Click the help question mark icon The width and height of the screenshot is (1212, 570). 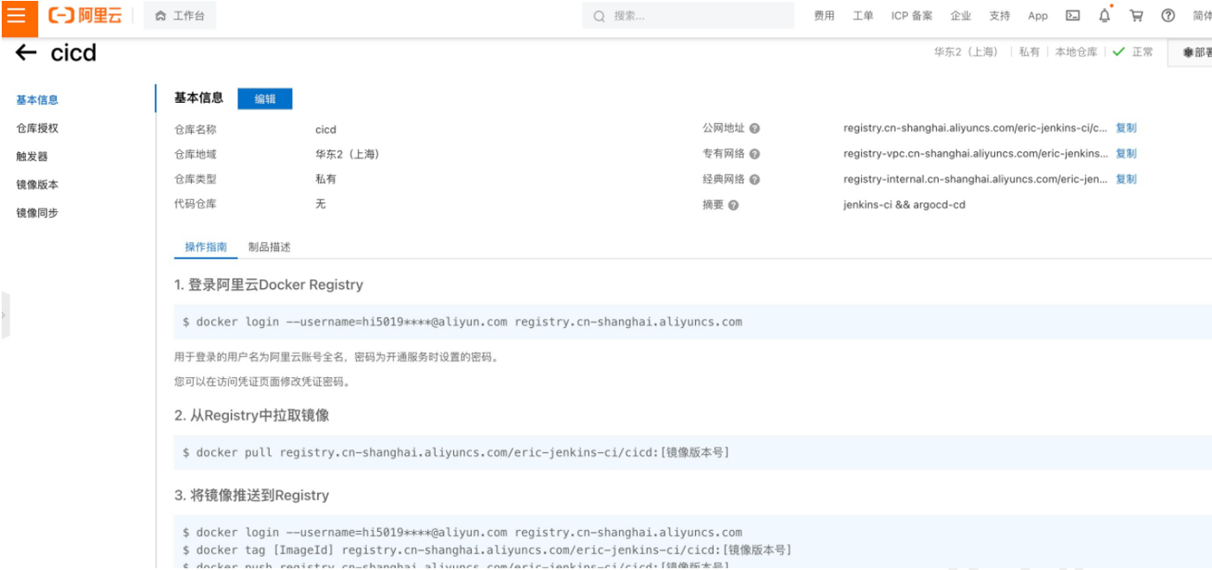[x=1168, y=16]
